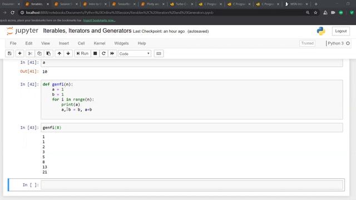356x200 pixels.
Task: Move selected cell up arrow
Action: pos(60,53)
